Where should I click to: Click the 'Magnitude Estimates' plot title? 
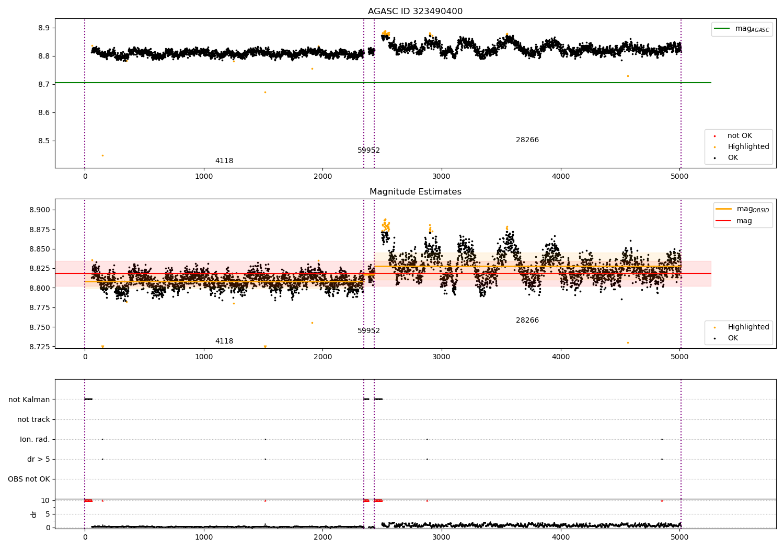tap(415, 192)
